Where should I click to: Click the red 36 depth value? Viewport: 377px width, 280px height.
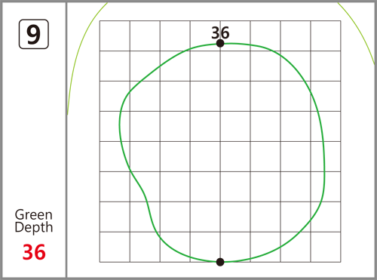(34, 252)
